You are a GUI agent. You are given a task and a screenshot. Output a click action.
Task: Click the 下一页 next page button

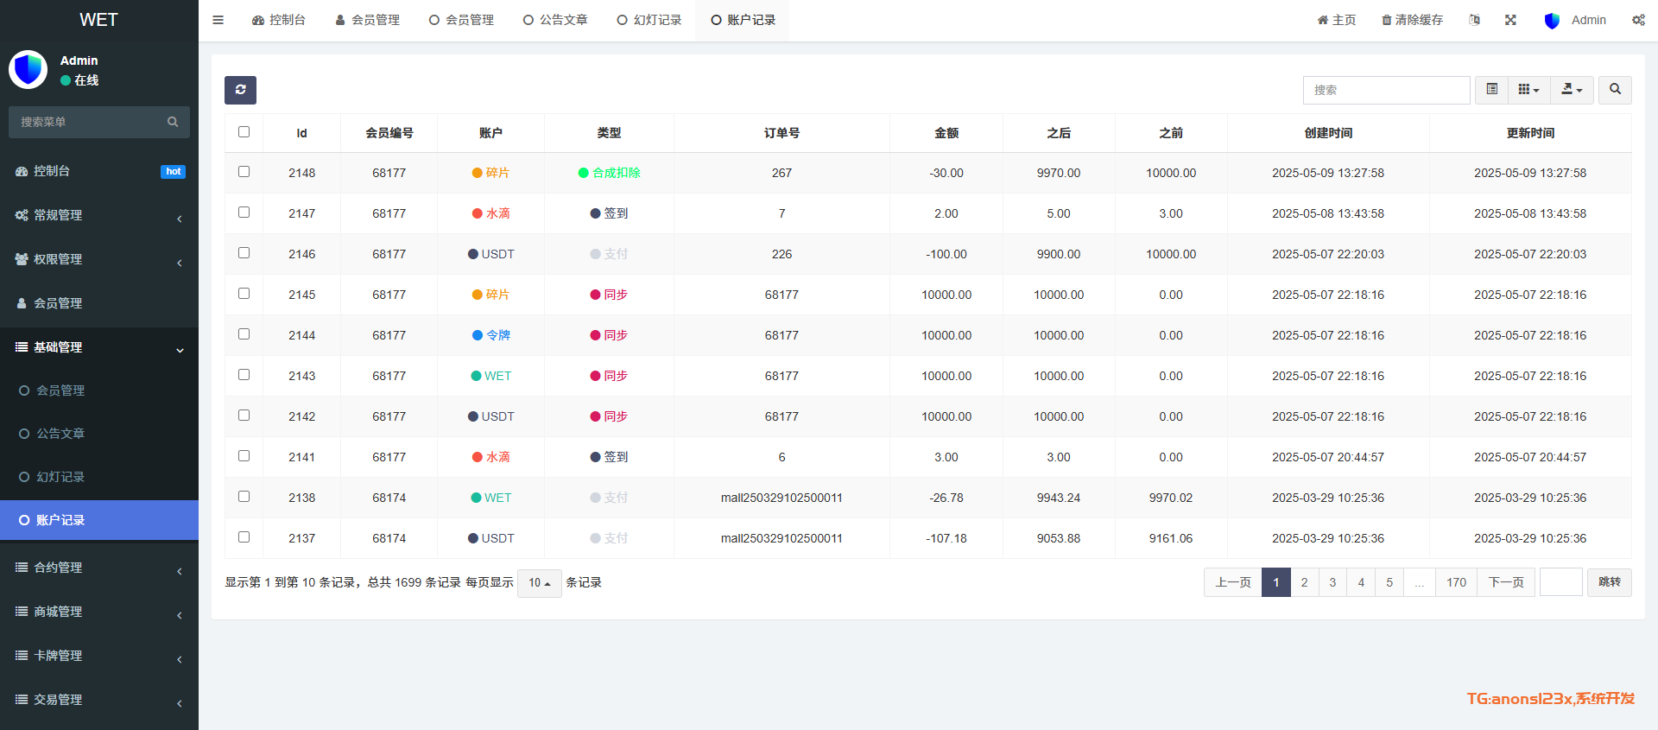coord(1506,582)
